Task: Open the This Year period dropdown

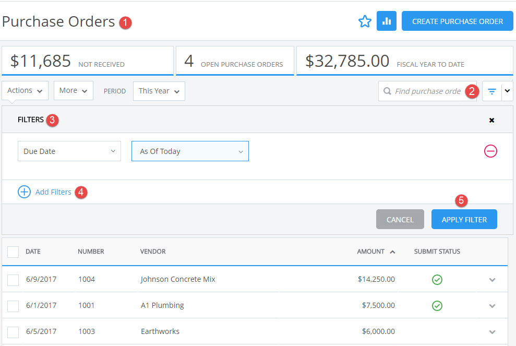Action: pyautogui.click(x=159, y=91)
